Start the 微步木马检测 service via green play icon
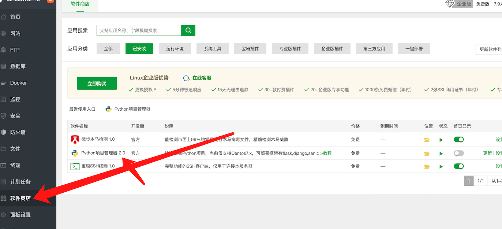 click(x=441, y=140)
